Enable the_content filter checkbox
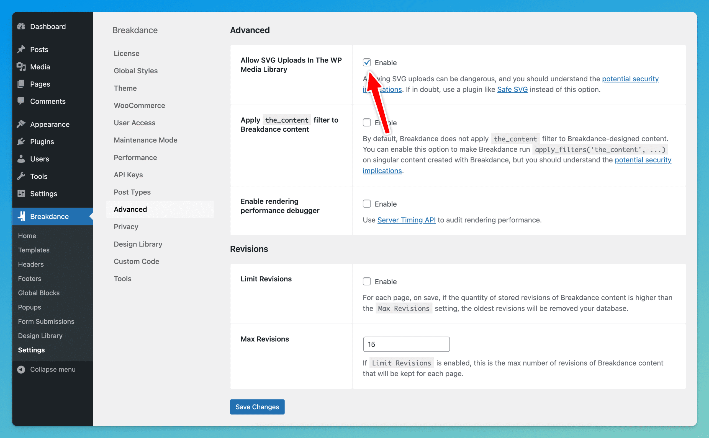 coord(366,122)
